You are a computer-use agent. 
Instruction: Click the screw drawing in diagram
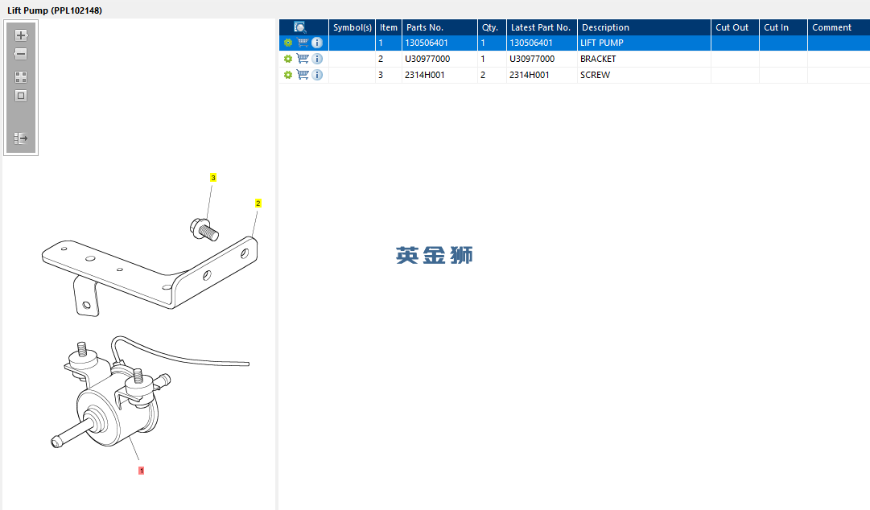(204, 229)
